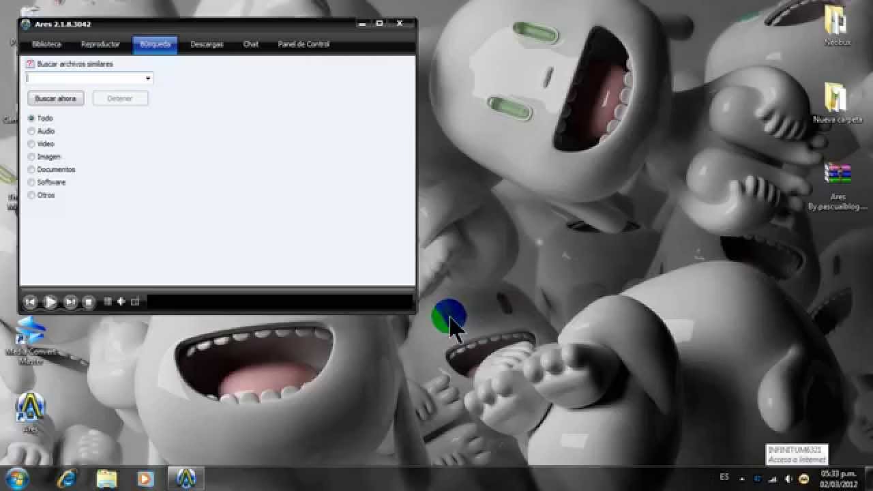The width and height of the screenshot is (873, 491).
Task: Select the Audio radio button
Action: pyautogui.click(x=31, y=131)
